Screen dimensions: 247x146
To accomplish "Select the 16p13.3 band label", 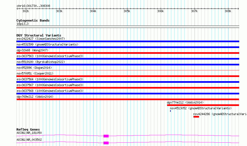I will [22, 24].
